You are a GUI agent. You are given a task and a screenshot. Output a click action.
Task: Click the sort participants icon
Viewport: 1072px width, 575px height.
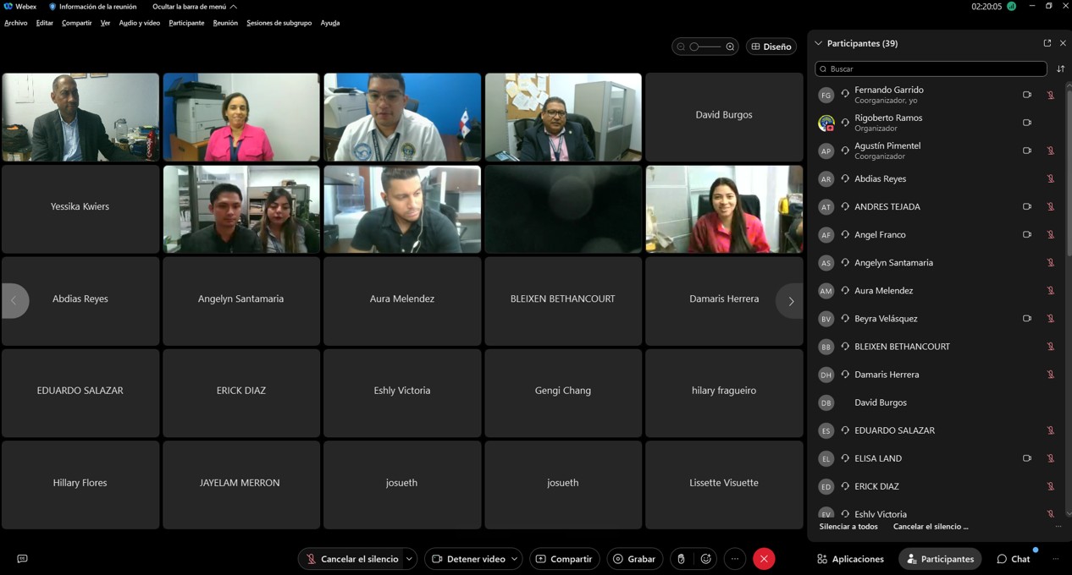[1060, 68]
